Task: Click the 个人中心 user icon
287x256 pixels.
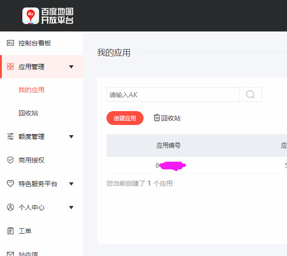Action: pos(10,207)
